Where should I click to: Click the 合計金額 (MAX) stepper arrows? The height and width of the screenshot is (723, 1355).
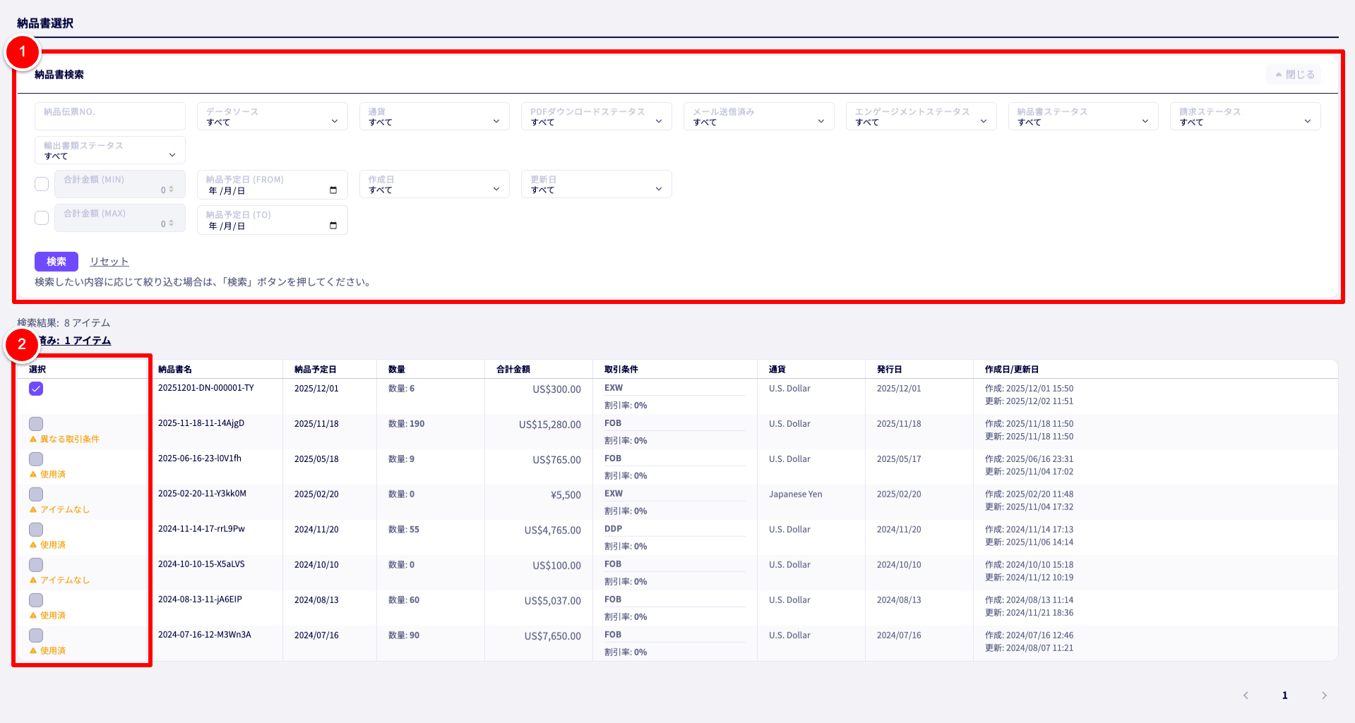coord(171,223)
